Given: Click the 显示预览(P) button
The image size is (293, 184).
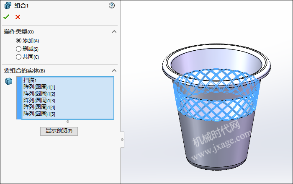Looking at the screenshot, I should (59, 131).
